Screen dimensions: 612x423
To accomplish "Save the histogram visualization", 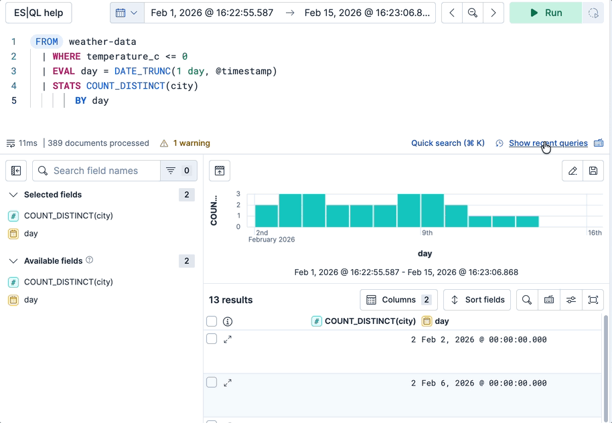I will (x=593, y=171).
